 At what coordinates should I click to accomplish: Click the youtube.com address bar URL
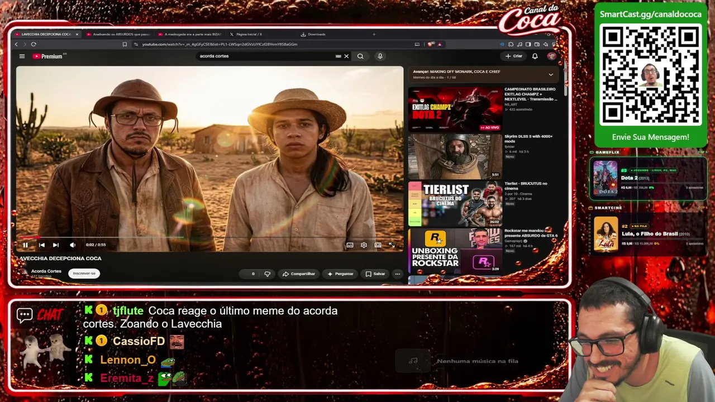point(220,44)
